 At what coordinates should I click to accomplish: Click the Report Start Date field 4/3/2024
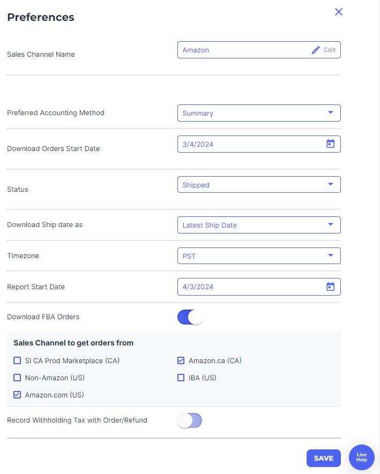click(x=259, y=287)
